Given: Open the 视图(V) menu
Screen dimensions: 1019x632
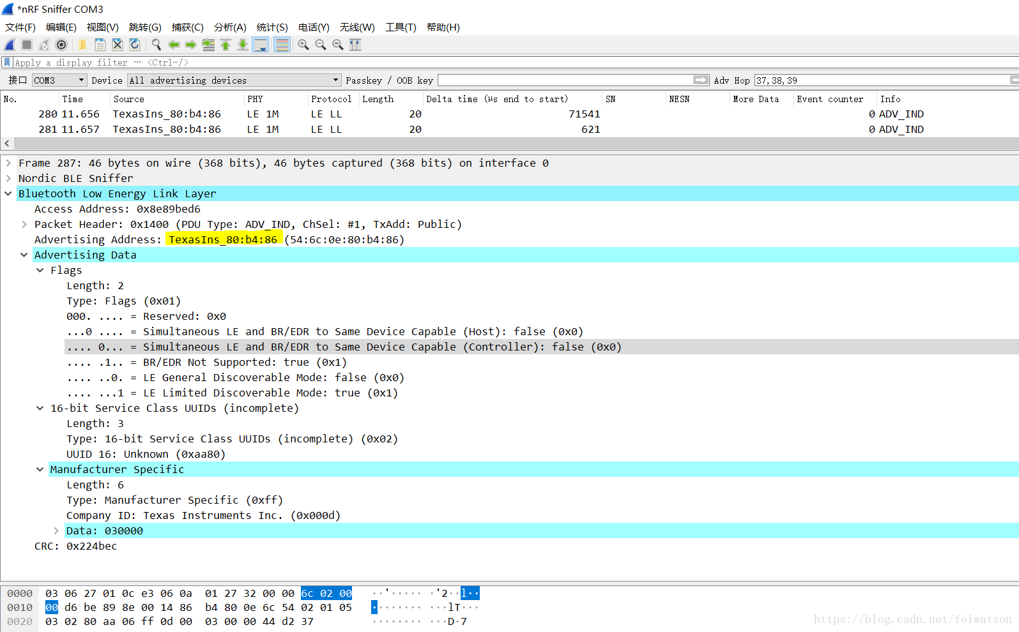Looking at the screenshot, I should pyautogui.click(x=103, y=27).
